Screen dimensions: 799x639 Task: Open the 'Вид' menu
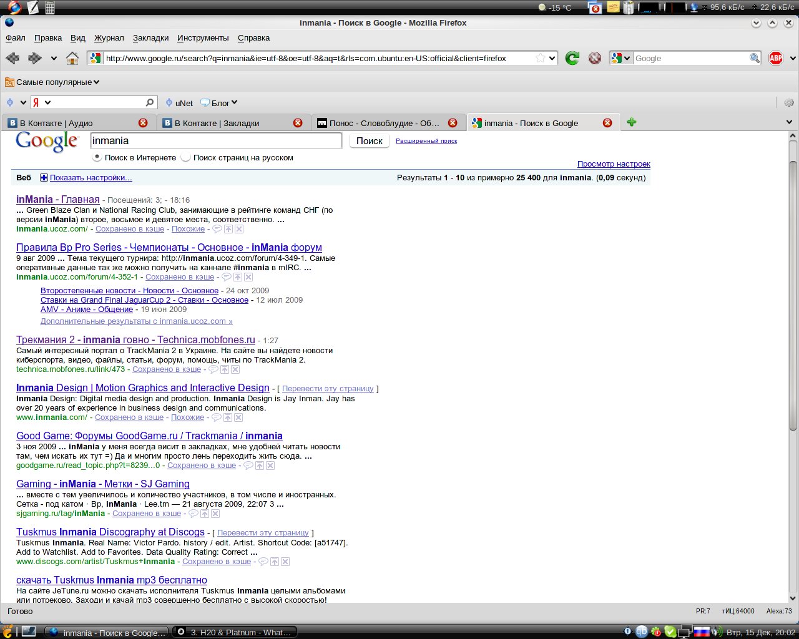coord(78,37)
